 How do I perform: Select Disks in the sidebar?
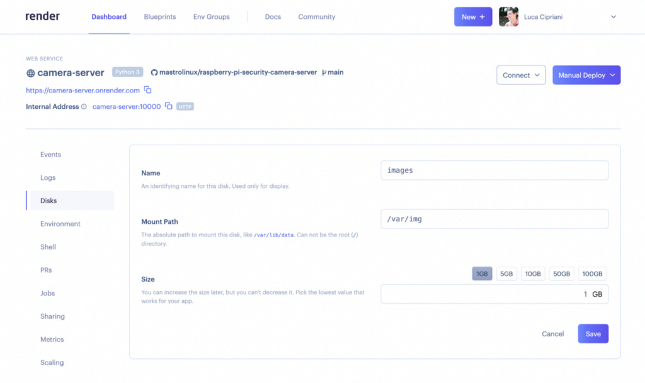(71, 201)
